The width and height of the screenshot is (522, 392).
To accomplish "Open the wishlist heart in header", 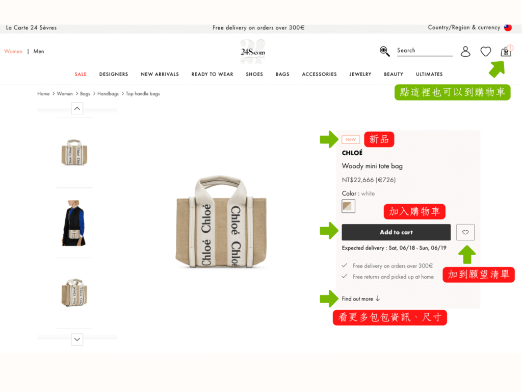I will pos(485,52).
